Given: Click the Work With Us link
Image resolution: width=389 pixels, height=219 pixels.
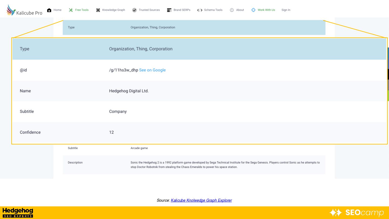Looking at the screenshot, I should pyautogui.click(x=266, y=10).
